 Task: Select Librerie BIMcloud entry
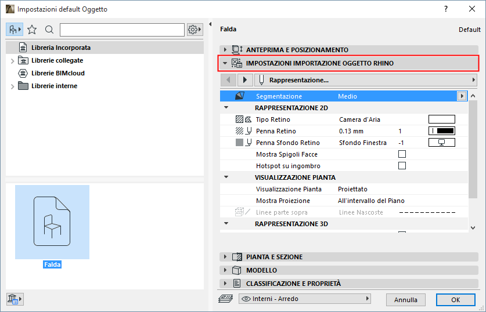pos(57,73)
